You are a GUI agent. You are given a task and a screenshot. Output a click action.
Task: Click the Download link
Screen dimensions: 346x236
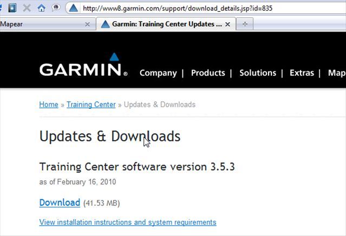pyautogui.click(x=60, y=202)
